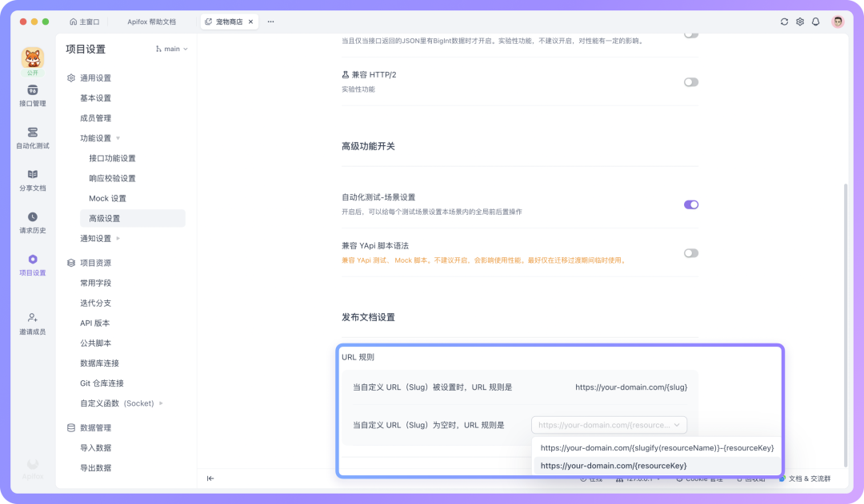
Task: Open 成员管理 in settings menu
Action: click(x=96, y=117)
